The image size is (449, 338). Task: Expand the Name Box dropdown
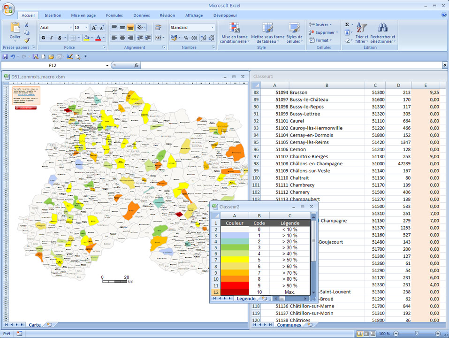coord(107,66)
